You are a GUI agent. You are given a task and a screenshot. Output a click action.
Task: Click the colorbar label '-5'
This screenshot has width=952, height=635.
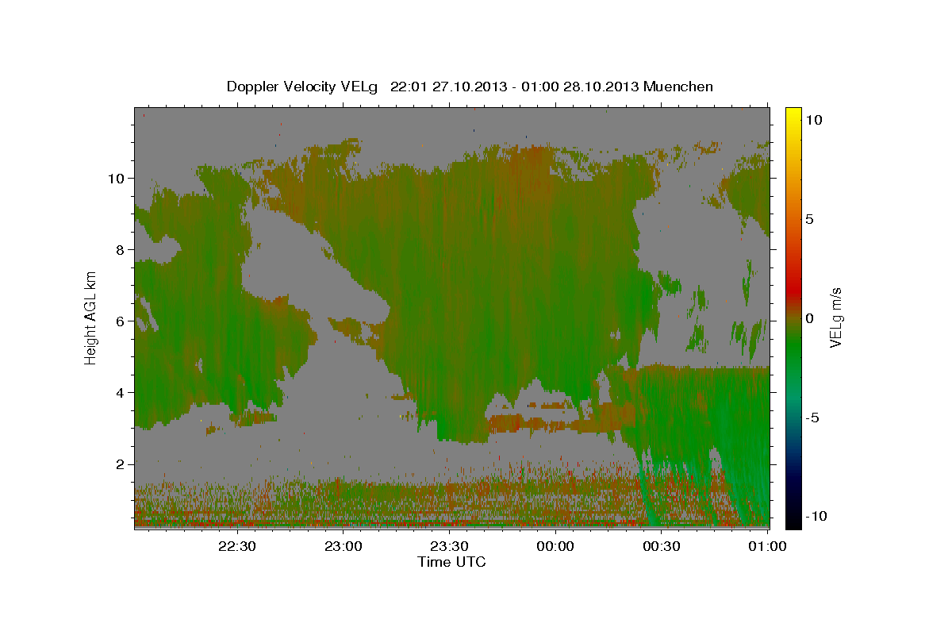point(813,417)
